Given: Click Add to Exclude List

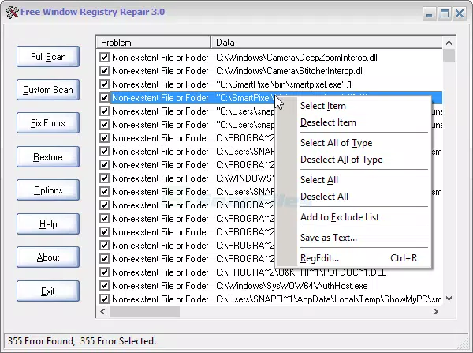Looking at the screenshot, I should click(x=339, y=217).
